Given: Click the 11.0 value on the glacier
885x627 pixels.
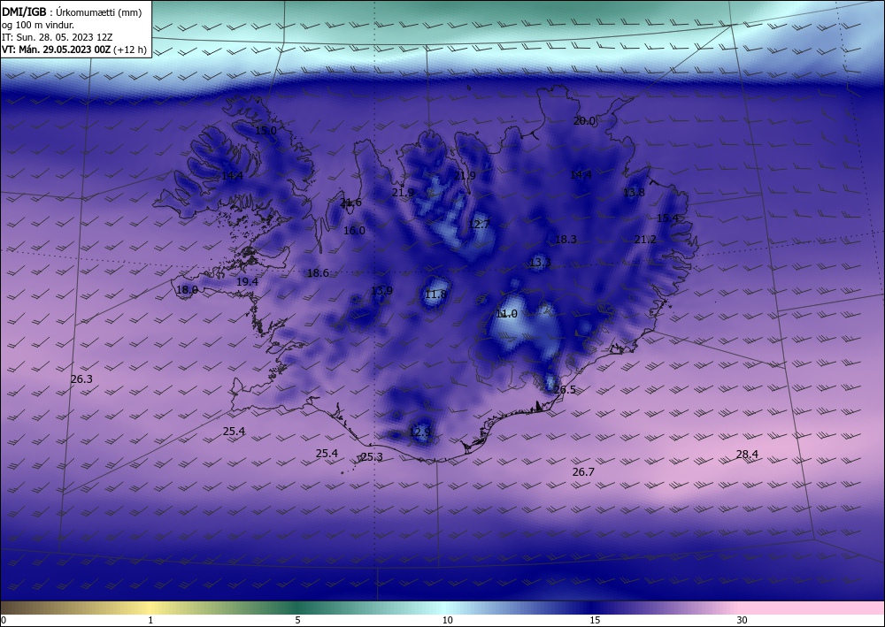Looking at the screenshot, I should (506, 313).
